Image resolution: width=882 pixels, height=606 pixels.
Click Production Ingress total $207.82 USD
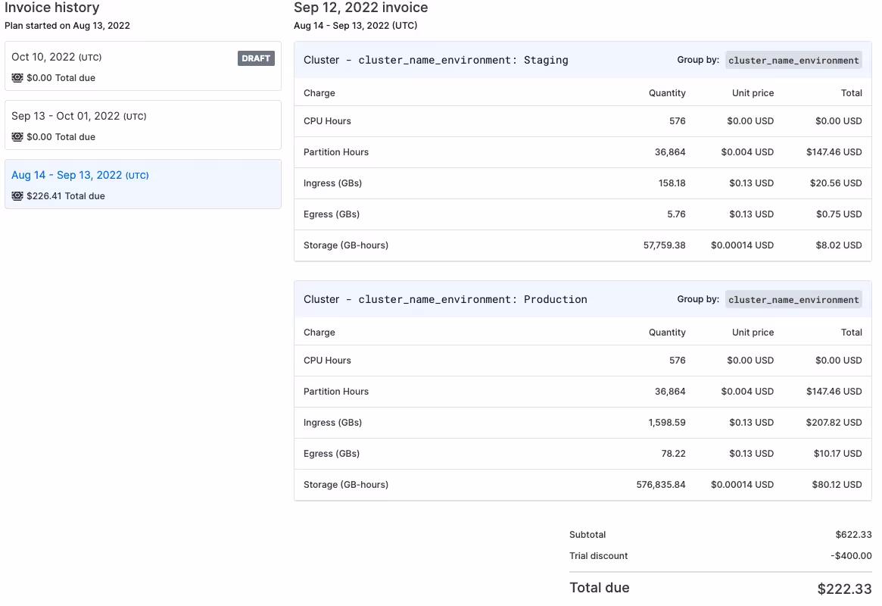point(834,423)
